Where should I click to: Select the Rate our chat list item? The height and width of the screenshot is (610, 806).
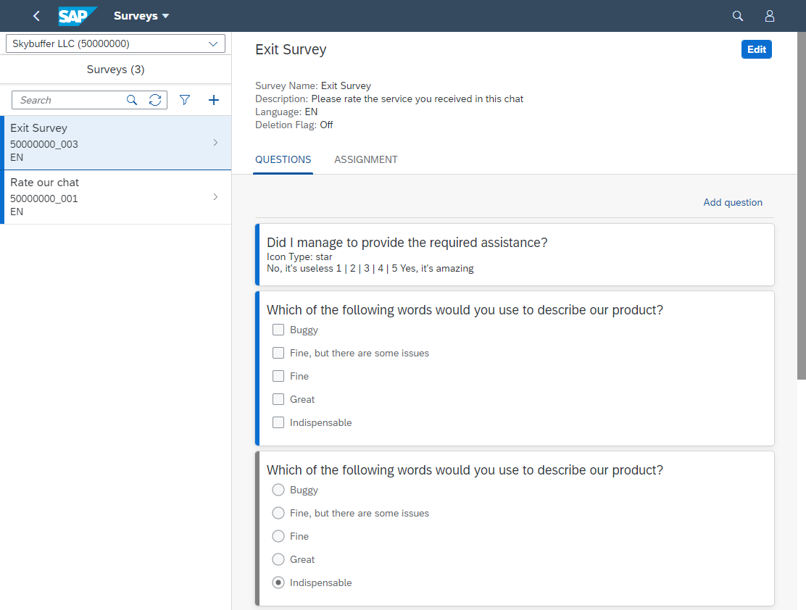116,197
